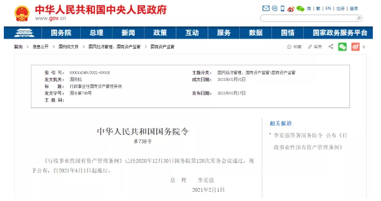Click the star 收藏 favorite icon
This screenshot has height=201, width=381.
pyautogui.click(x=289, y=47)
